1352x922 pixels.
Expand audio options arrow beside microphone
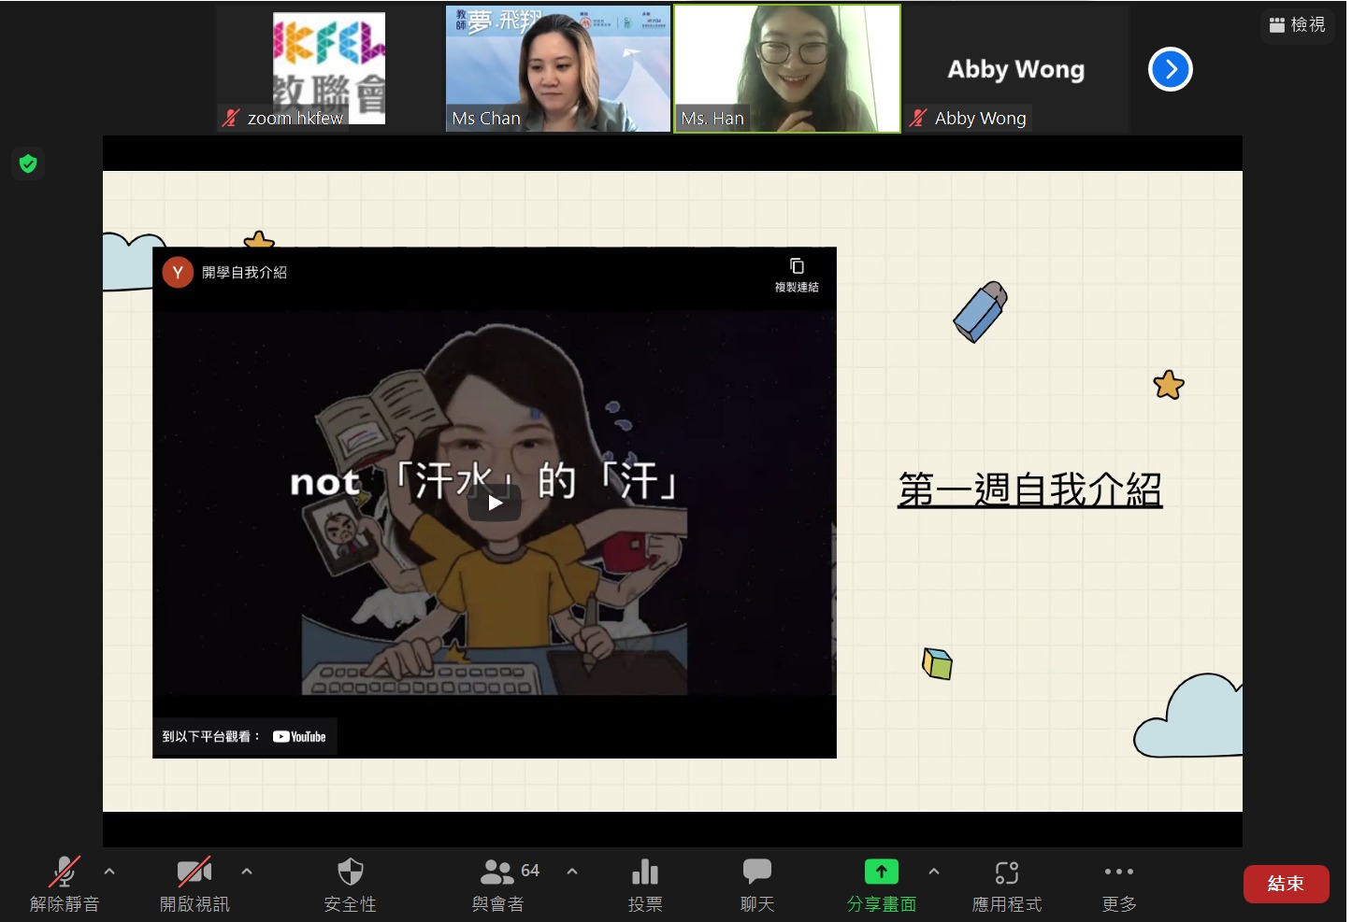(109, 871)
